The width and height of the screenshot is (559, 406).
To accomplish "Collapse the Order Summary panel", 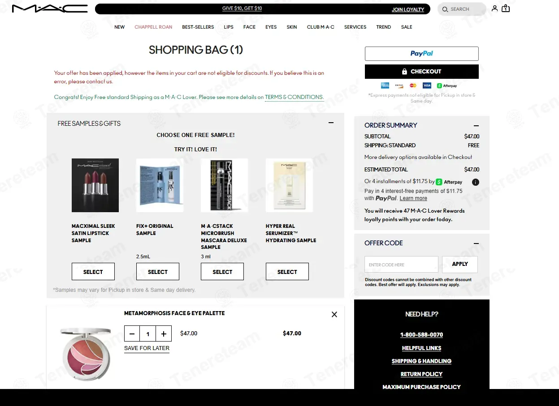I will point(476,126).
